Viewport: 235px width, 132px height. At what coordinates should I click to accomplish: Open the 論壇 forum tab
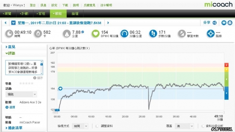tap(75, 14)
